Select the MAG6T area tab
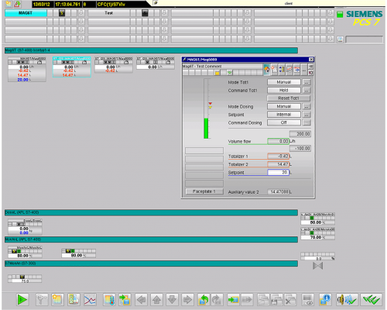 click(x=26, y=13)
